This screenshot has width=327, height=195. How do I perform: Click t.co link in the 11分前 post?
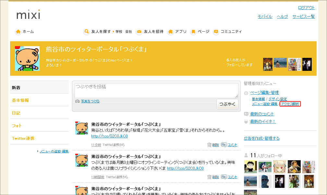110,136
